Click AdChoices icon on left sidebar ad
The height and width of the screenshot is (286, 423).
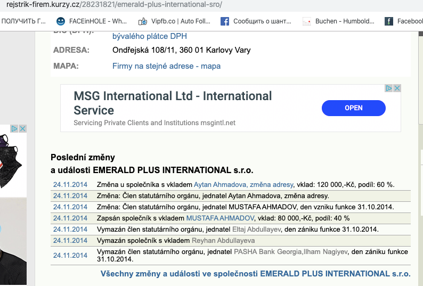click(x=15, y=129)
